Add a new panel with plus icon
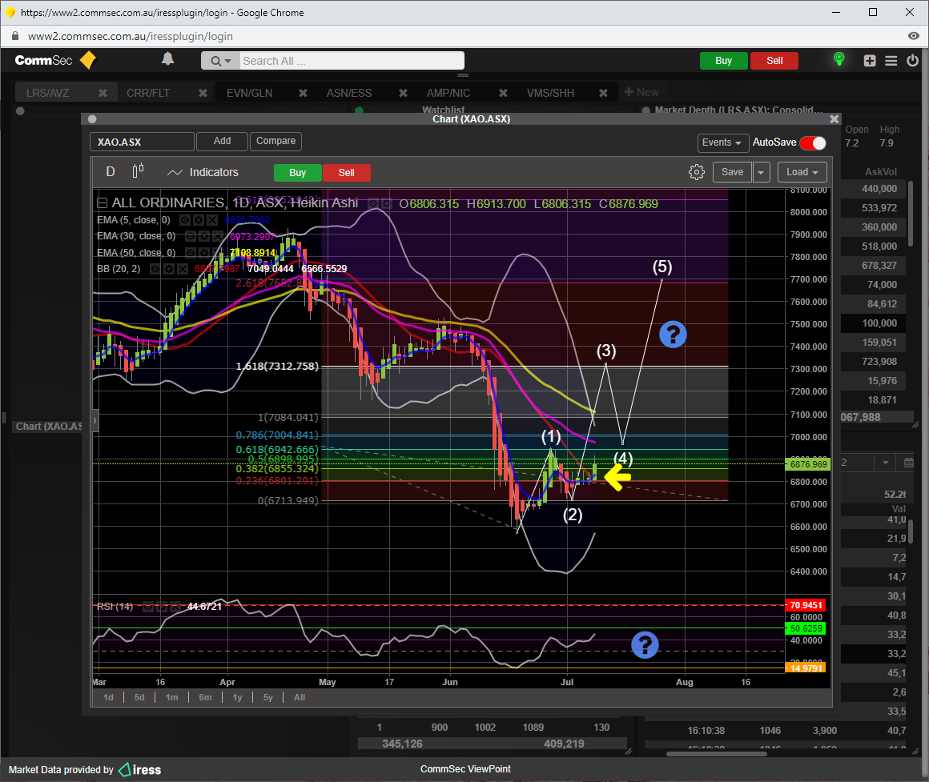This screenshot has width=929, height=782. tap(870, 61)
